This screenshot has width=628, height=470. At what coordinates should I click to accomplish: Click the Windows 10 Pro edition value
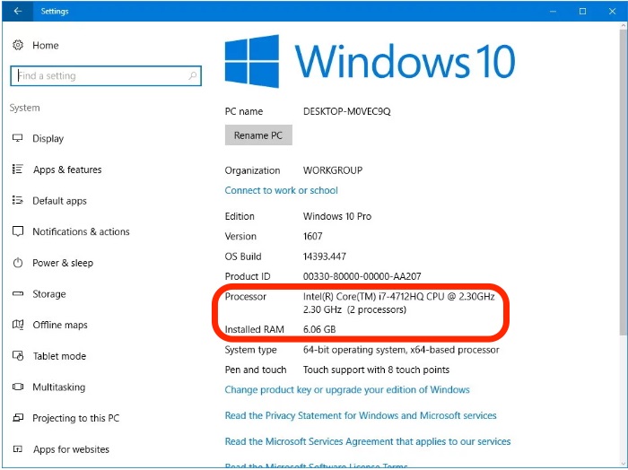337,216
